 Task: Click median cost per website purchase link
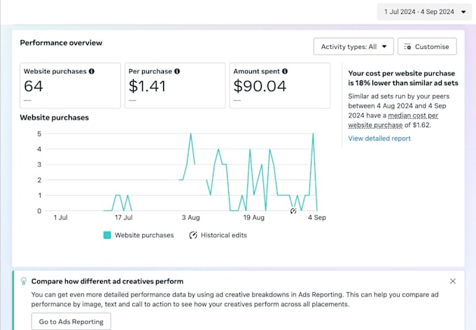coord(393,120)
